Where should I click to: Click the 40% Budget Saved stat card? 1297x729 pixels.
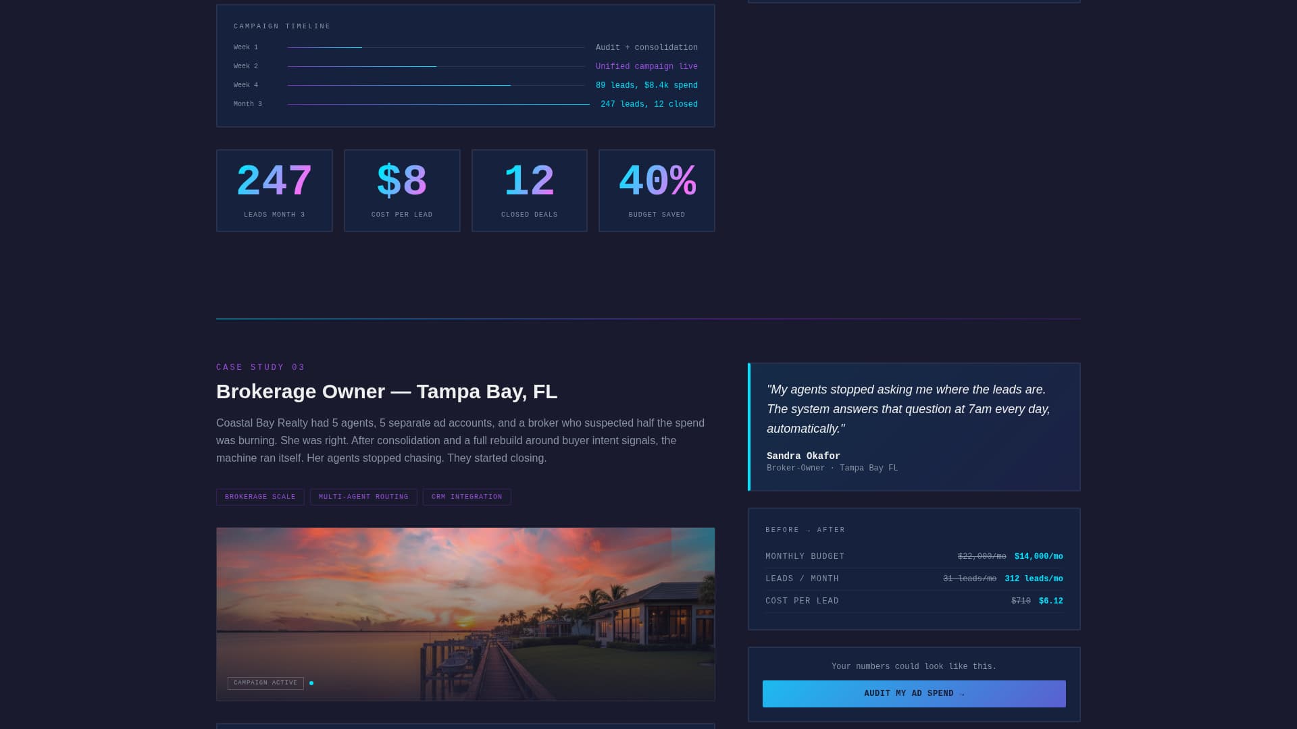coord(657,190)
